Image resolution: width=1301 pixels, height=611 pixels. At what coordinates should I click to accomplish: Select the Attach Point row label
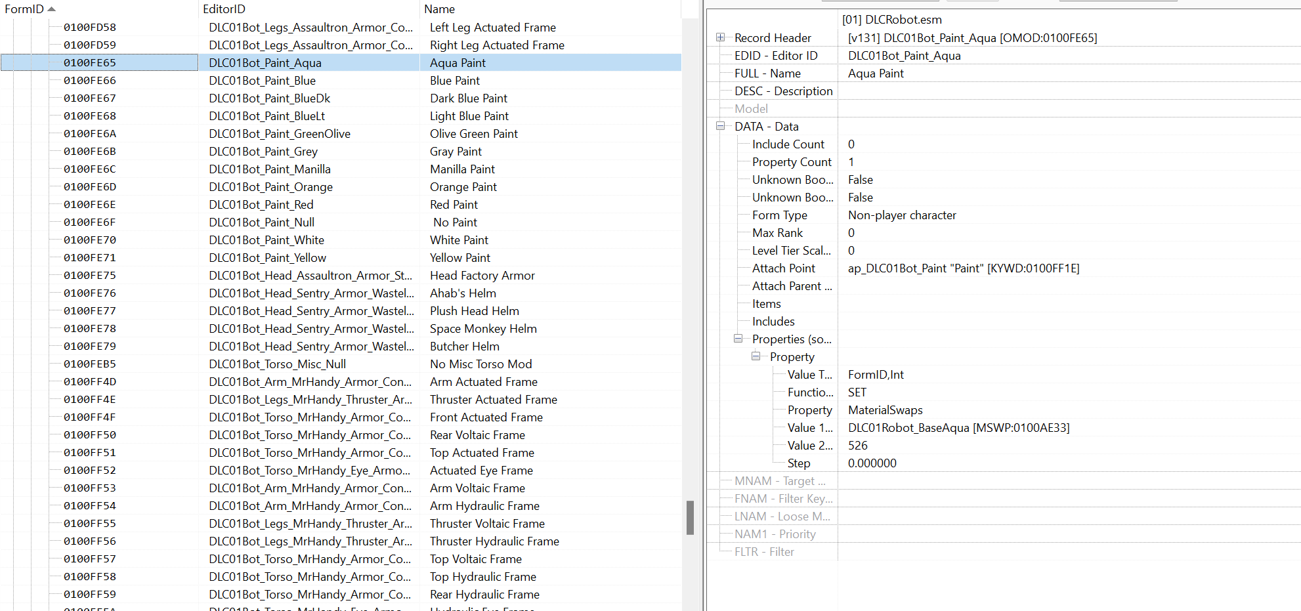[783, 268]
